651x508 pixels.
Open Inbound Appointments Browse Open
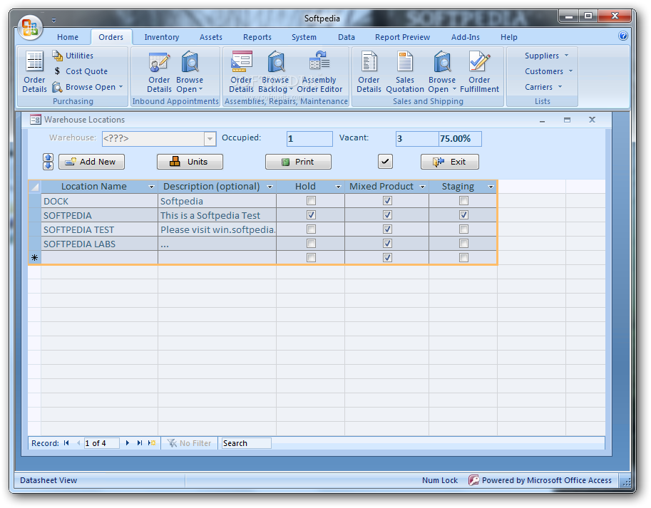190,71
